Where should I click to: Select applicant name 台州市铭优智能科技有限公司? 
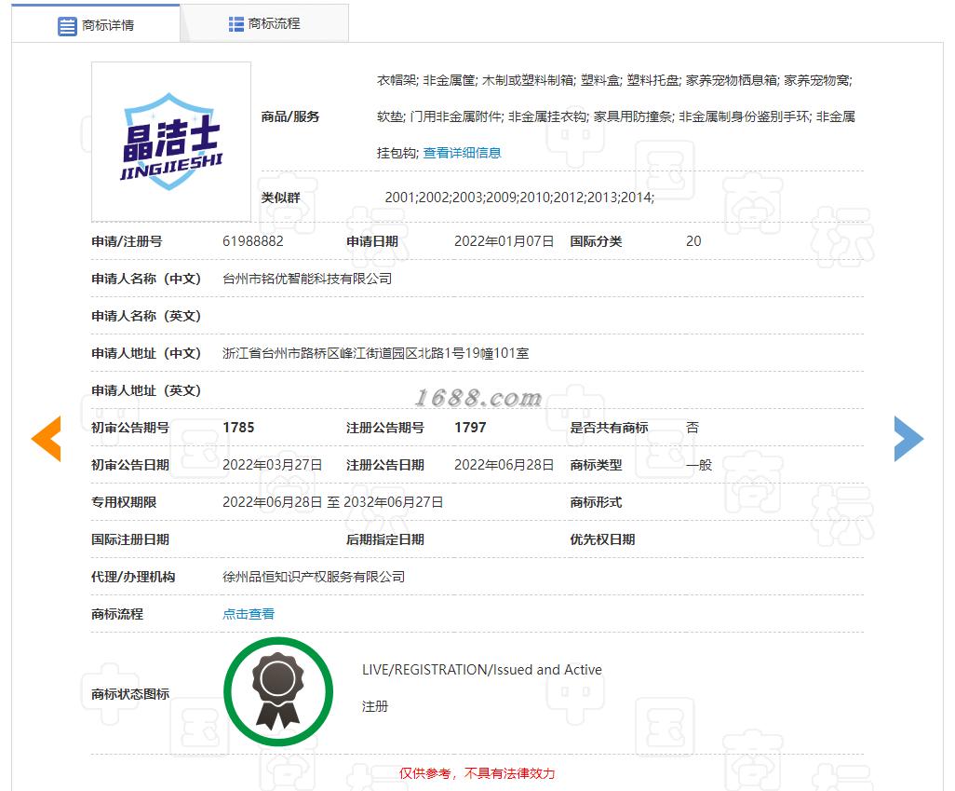tap(307, 279)
